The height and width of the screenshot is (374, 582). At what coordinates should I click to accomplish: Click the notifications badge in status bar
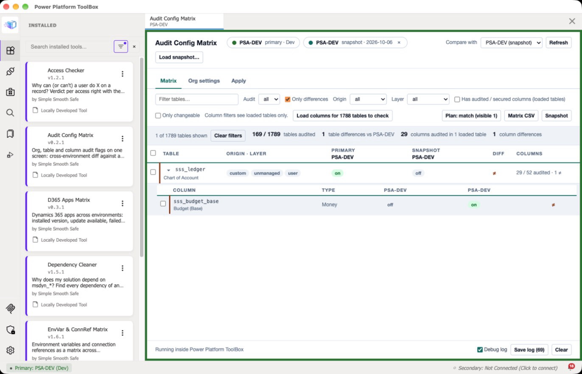click(571, 367)
